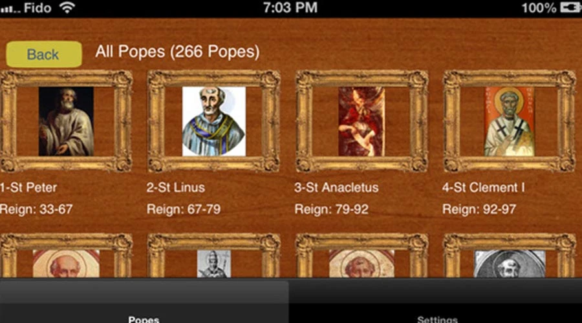Tap the 7:03 PM clock in status bar
The image size is (582, 323).
coord(290,7)
